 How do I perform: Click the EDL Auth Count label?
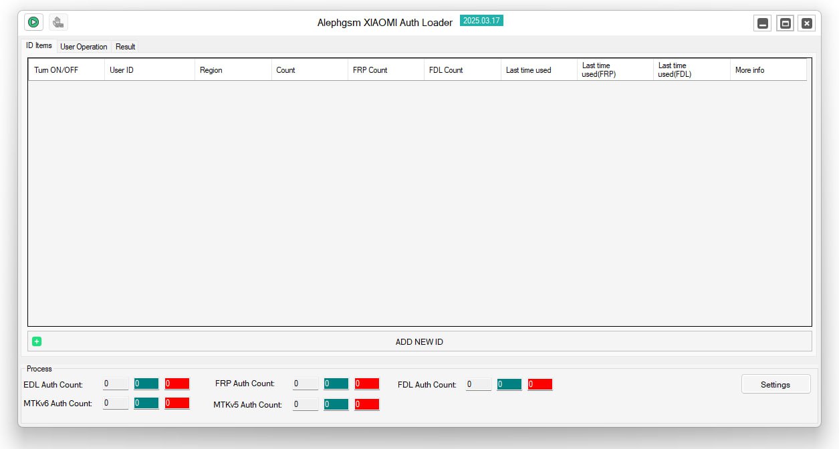pos(53,385)
